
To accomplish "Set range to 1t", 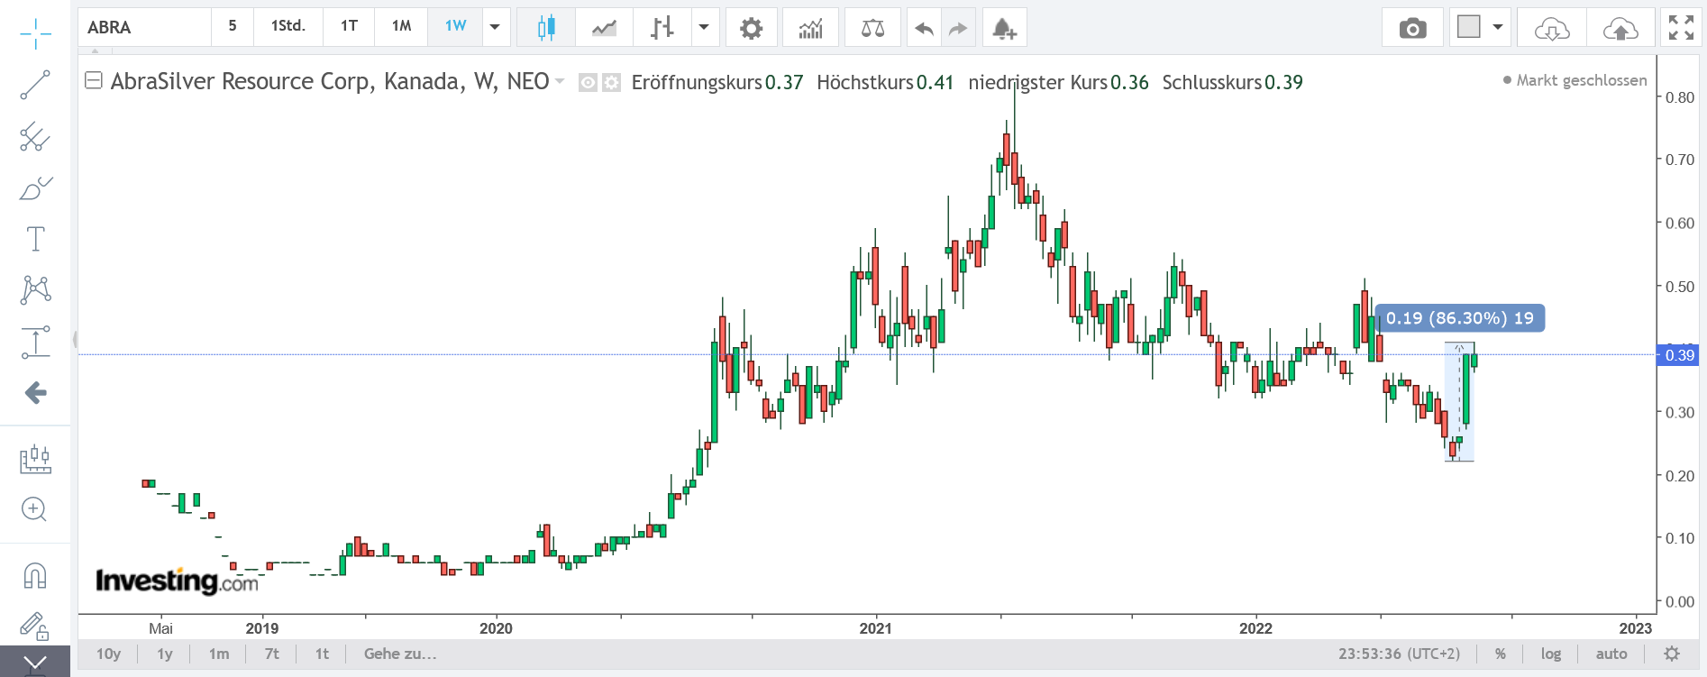I will [x=322, y=654].
